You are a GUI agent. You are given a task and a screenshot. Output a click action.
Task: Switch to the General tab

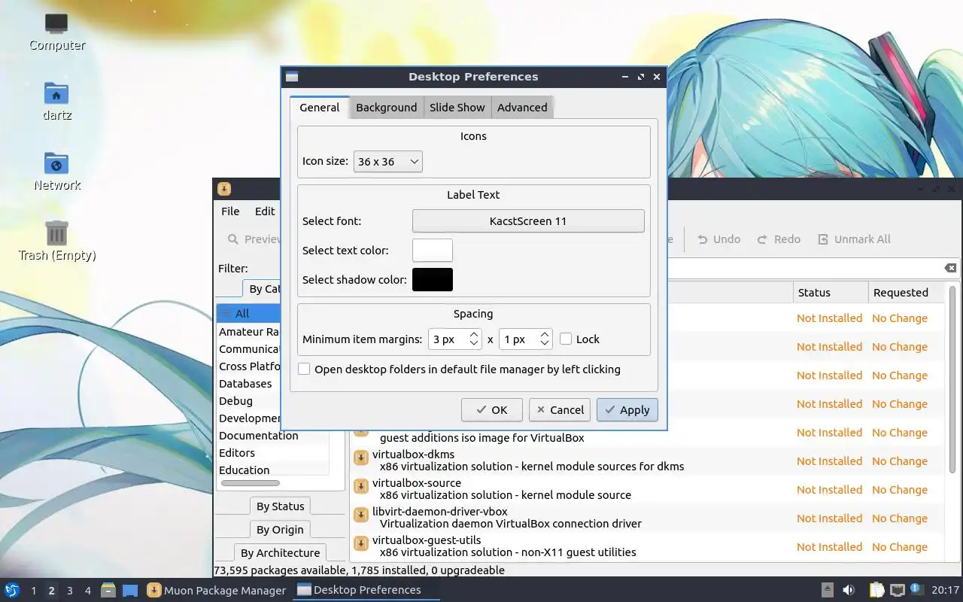click(320, 108)
